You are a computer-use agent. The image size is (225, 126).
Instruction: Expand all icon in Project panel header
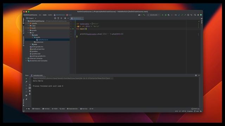58,18
